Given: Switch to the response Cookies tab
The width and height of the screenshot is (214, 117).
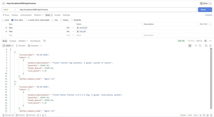Looking at the screenshot, I should pos(13,41).
